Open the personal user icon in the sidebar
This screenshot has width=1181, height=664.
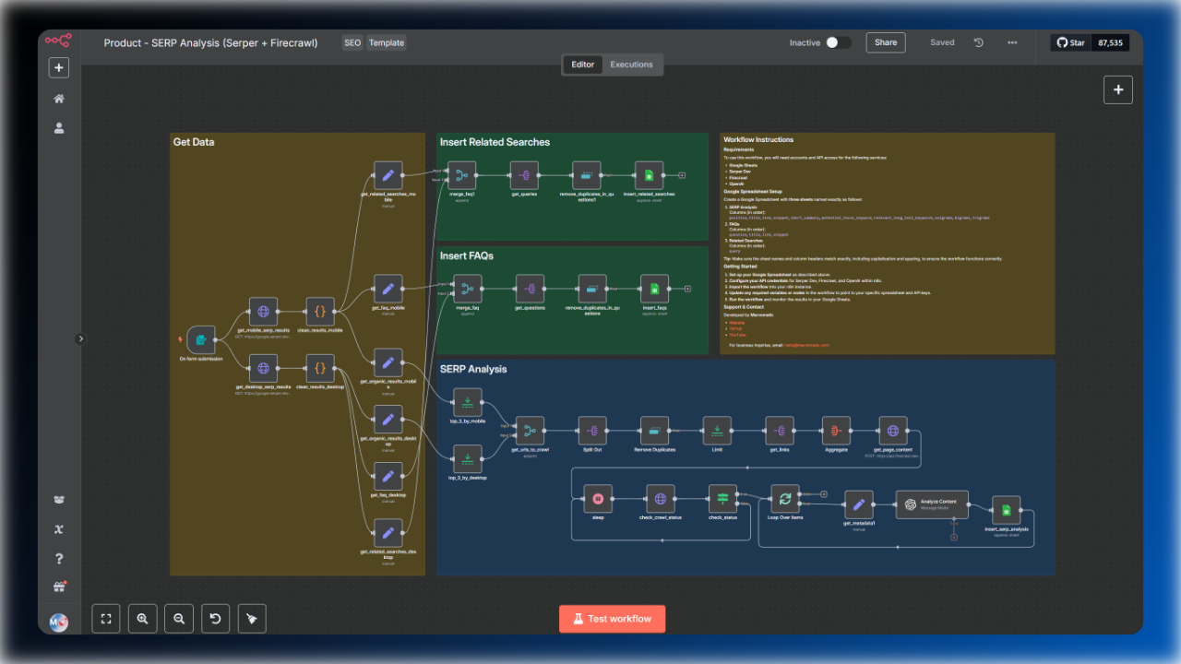(x=59, y=129)
